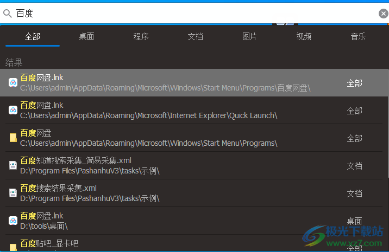The image size is (389, 252).
Task: Click the 百度网盘 icon in the Start Menu Programs\百度网盘 result
Action: (x=13, y=82)
